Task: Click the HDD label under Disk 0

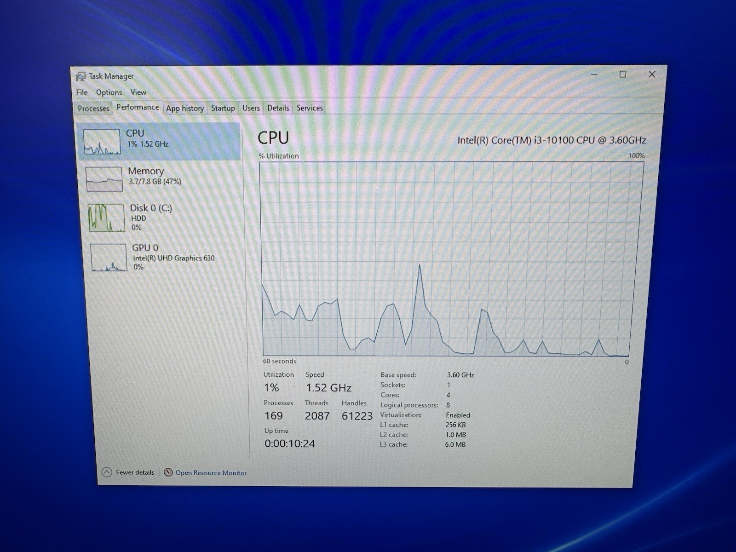Action: coord(138,218)
